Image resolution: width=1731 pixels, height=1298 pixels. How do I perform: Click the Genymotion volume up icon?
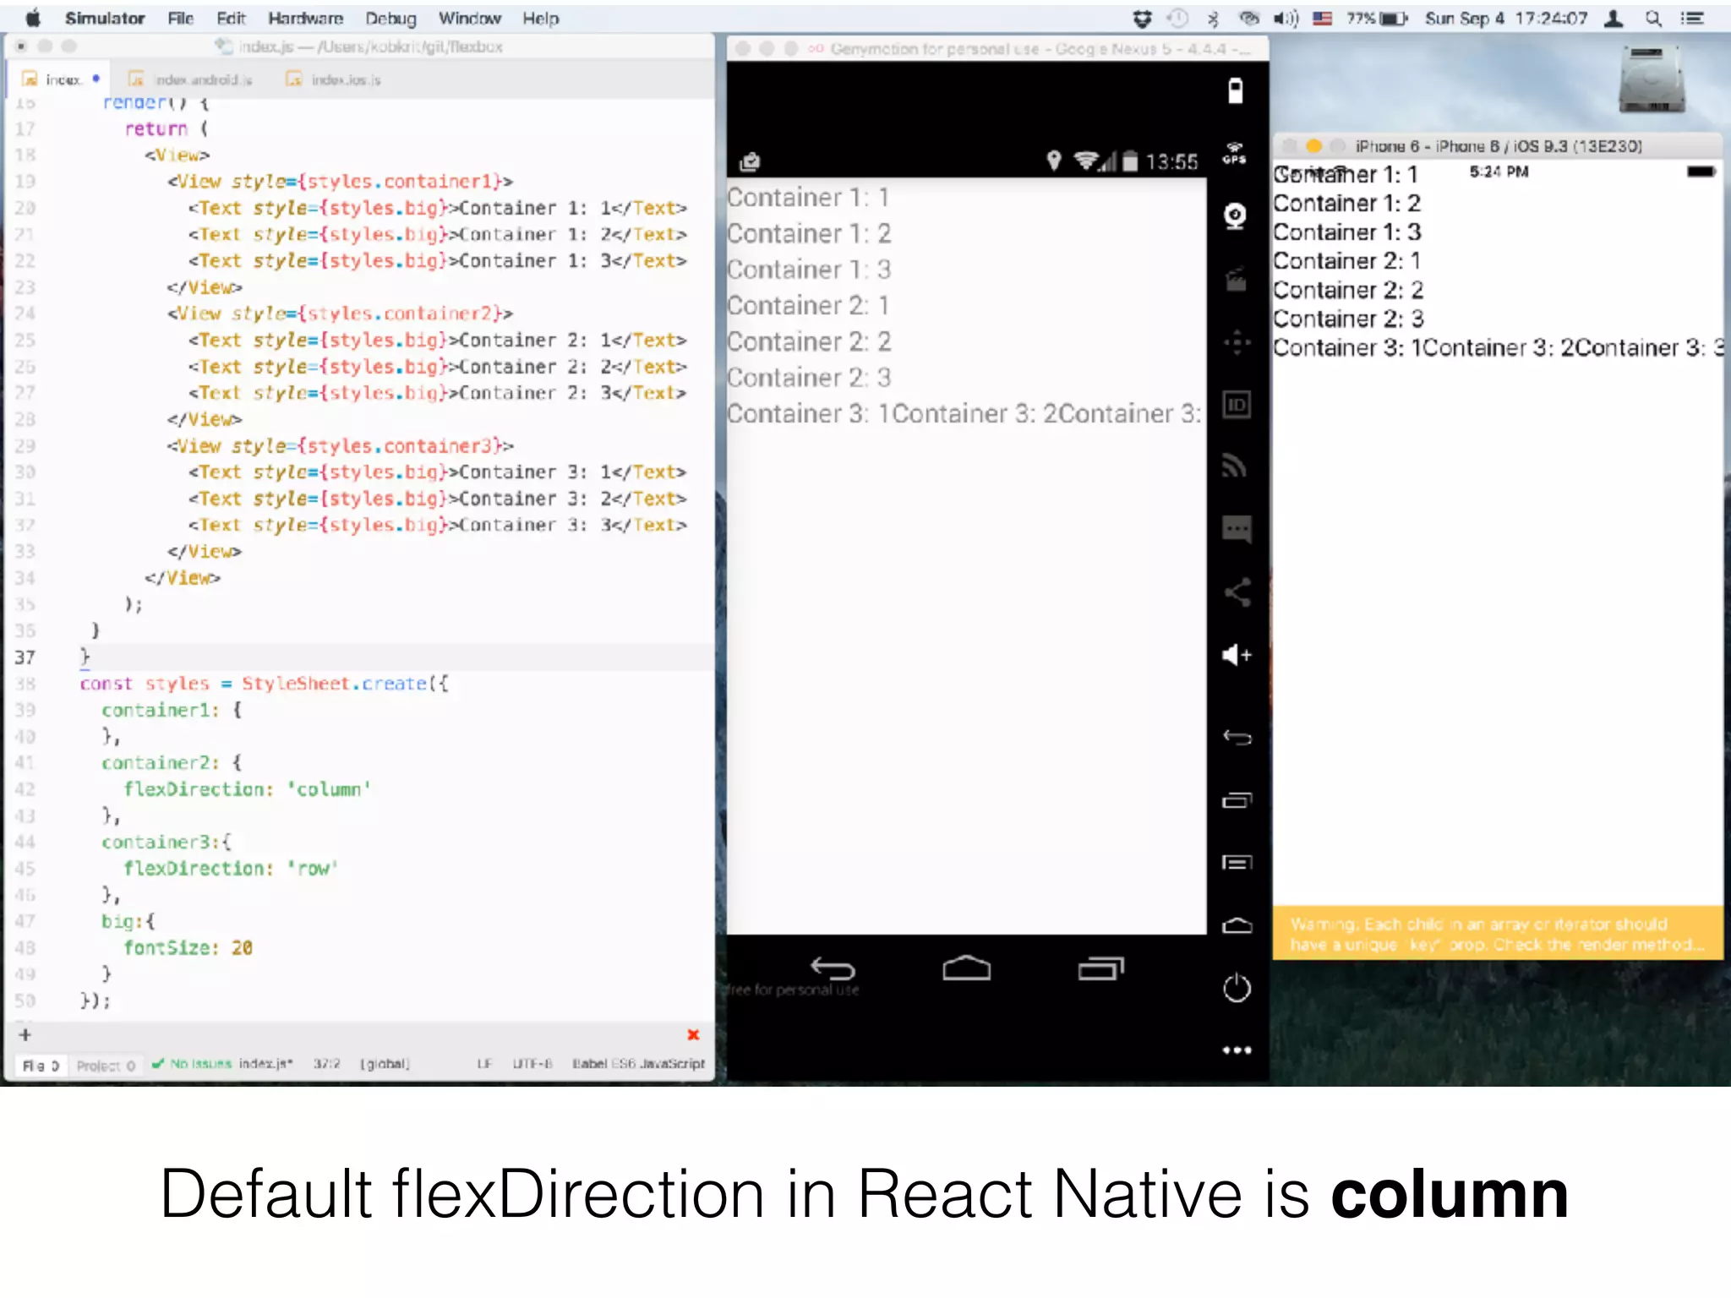point(1237,655)
